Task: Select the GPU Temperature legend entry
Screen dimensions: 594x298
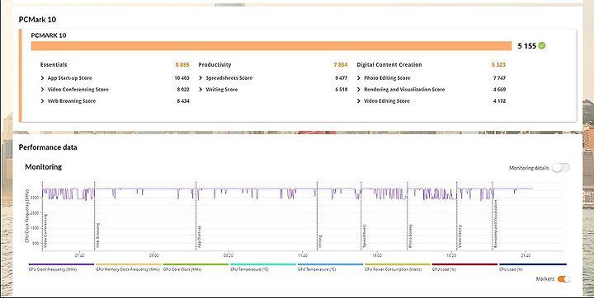Action: [x=330, y=267]
